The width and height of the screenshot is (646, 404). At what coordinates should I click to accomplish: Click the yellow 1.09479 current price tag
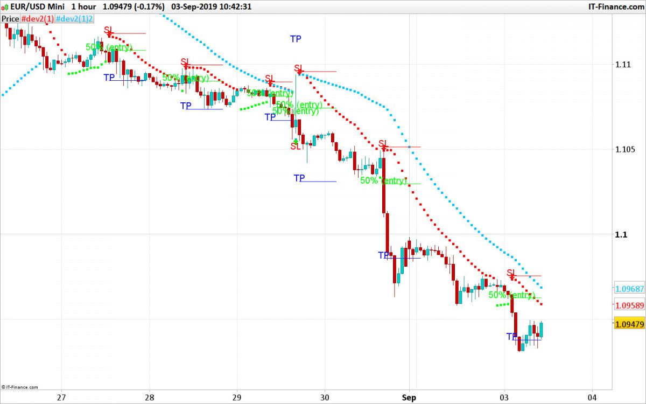pyautogui.click(x=629, y=324)
